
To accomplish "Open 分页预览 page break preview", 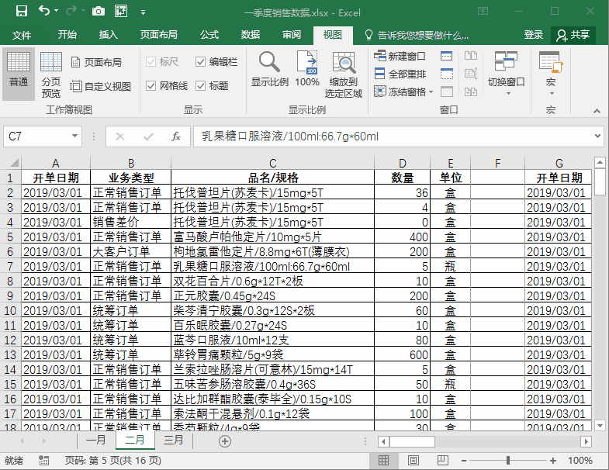I will (x=51, y=74).
